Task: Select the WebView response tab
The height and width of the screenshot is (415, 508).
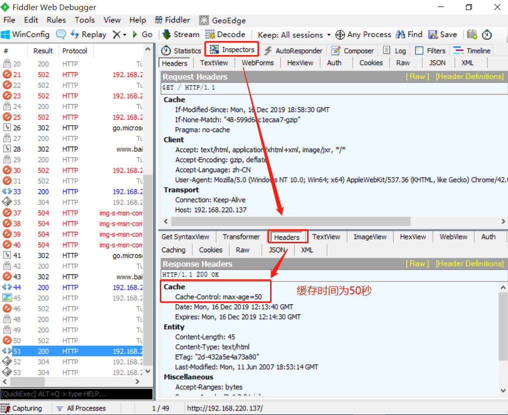Action: (453, 237)
